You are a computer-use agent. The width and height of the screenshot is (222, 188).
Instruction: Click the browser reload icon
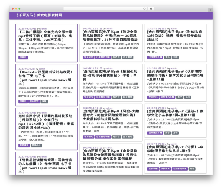[144, 8]
